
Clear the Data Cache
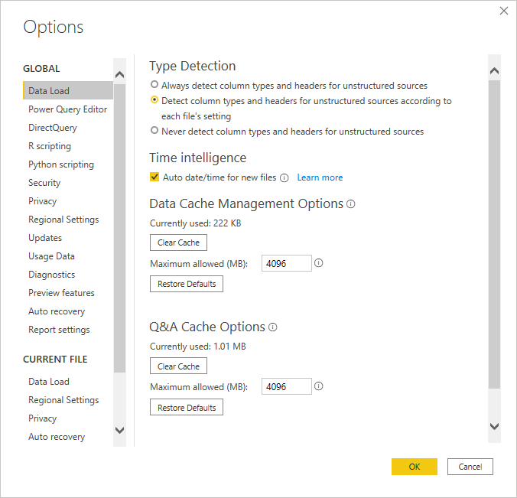[x=178, y=242]
